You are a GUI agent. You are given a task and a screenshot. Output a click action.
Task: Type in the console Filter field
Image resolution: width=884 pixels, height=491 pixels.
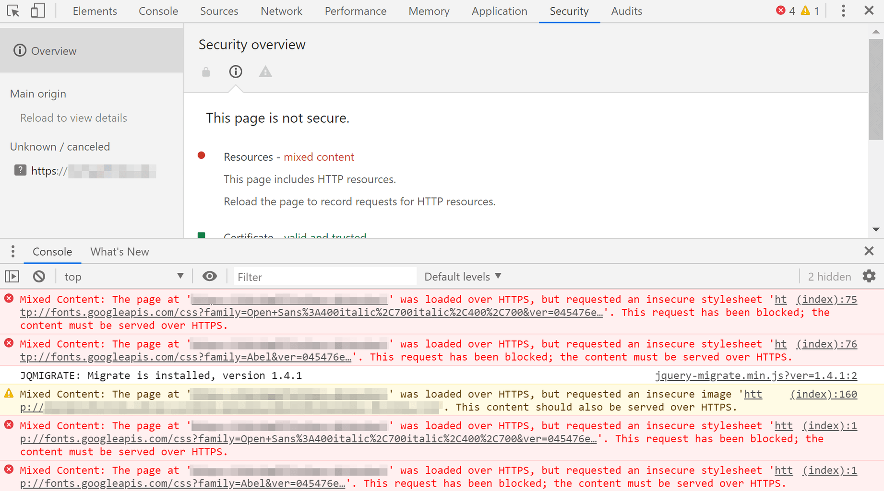click(x=324, y=276)
